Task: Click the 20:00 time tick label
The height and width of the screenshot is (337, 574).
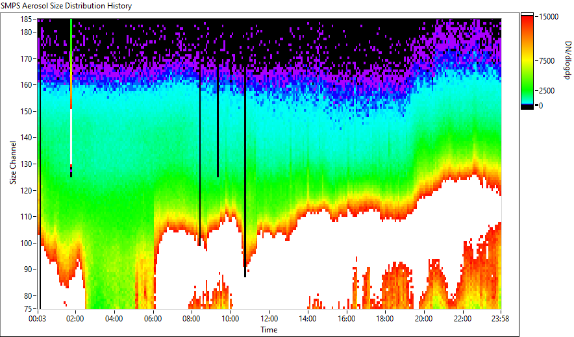Action: tap(424, 319)
